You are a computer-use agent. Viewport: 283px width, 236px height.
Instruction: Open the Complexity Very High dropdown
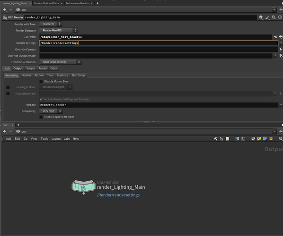click(51, 111)
